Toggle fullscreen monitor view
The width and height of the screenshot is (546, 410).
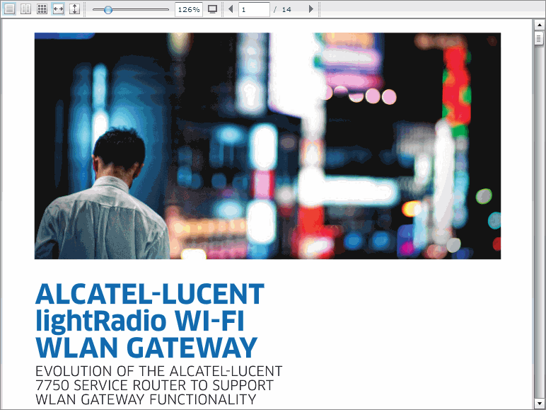(212, 9)
